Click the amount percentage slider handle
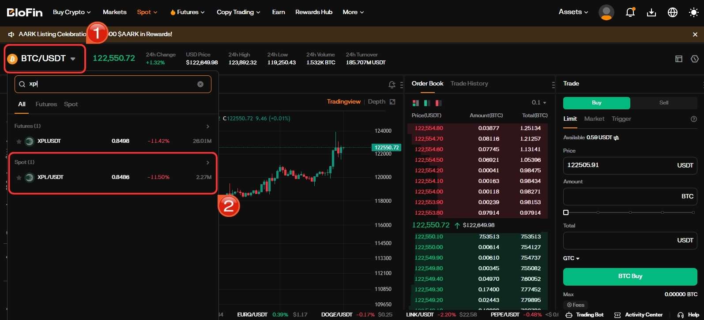 click(x=566, y=212)
